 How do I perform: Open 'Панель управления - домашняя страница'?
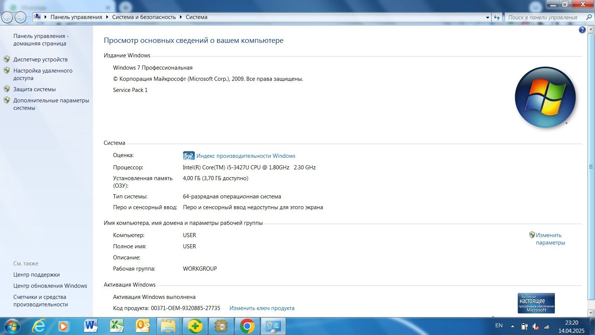41,40
